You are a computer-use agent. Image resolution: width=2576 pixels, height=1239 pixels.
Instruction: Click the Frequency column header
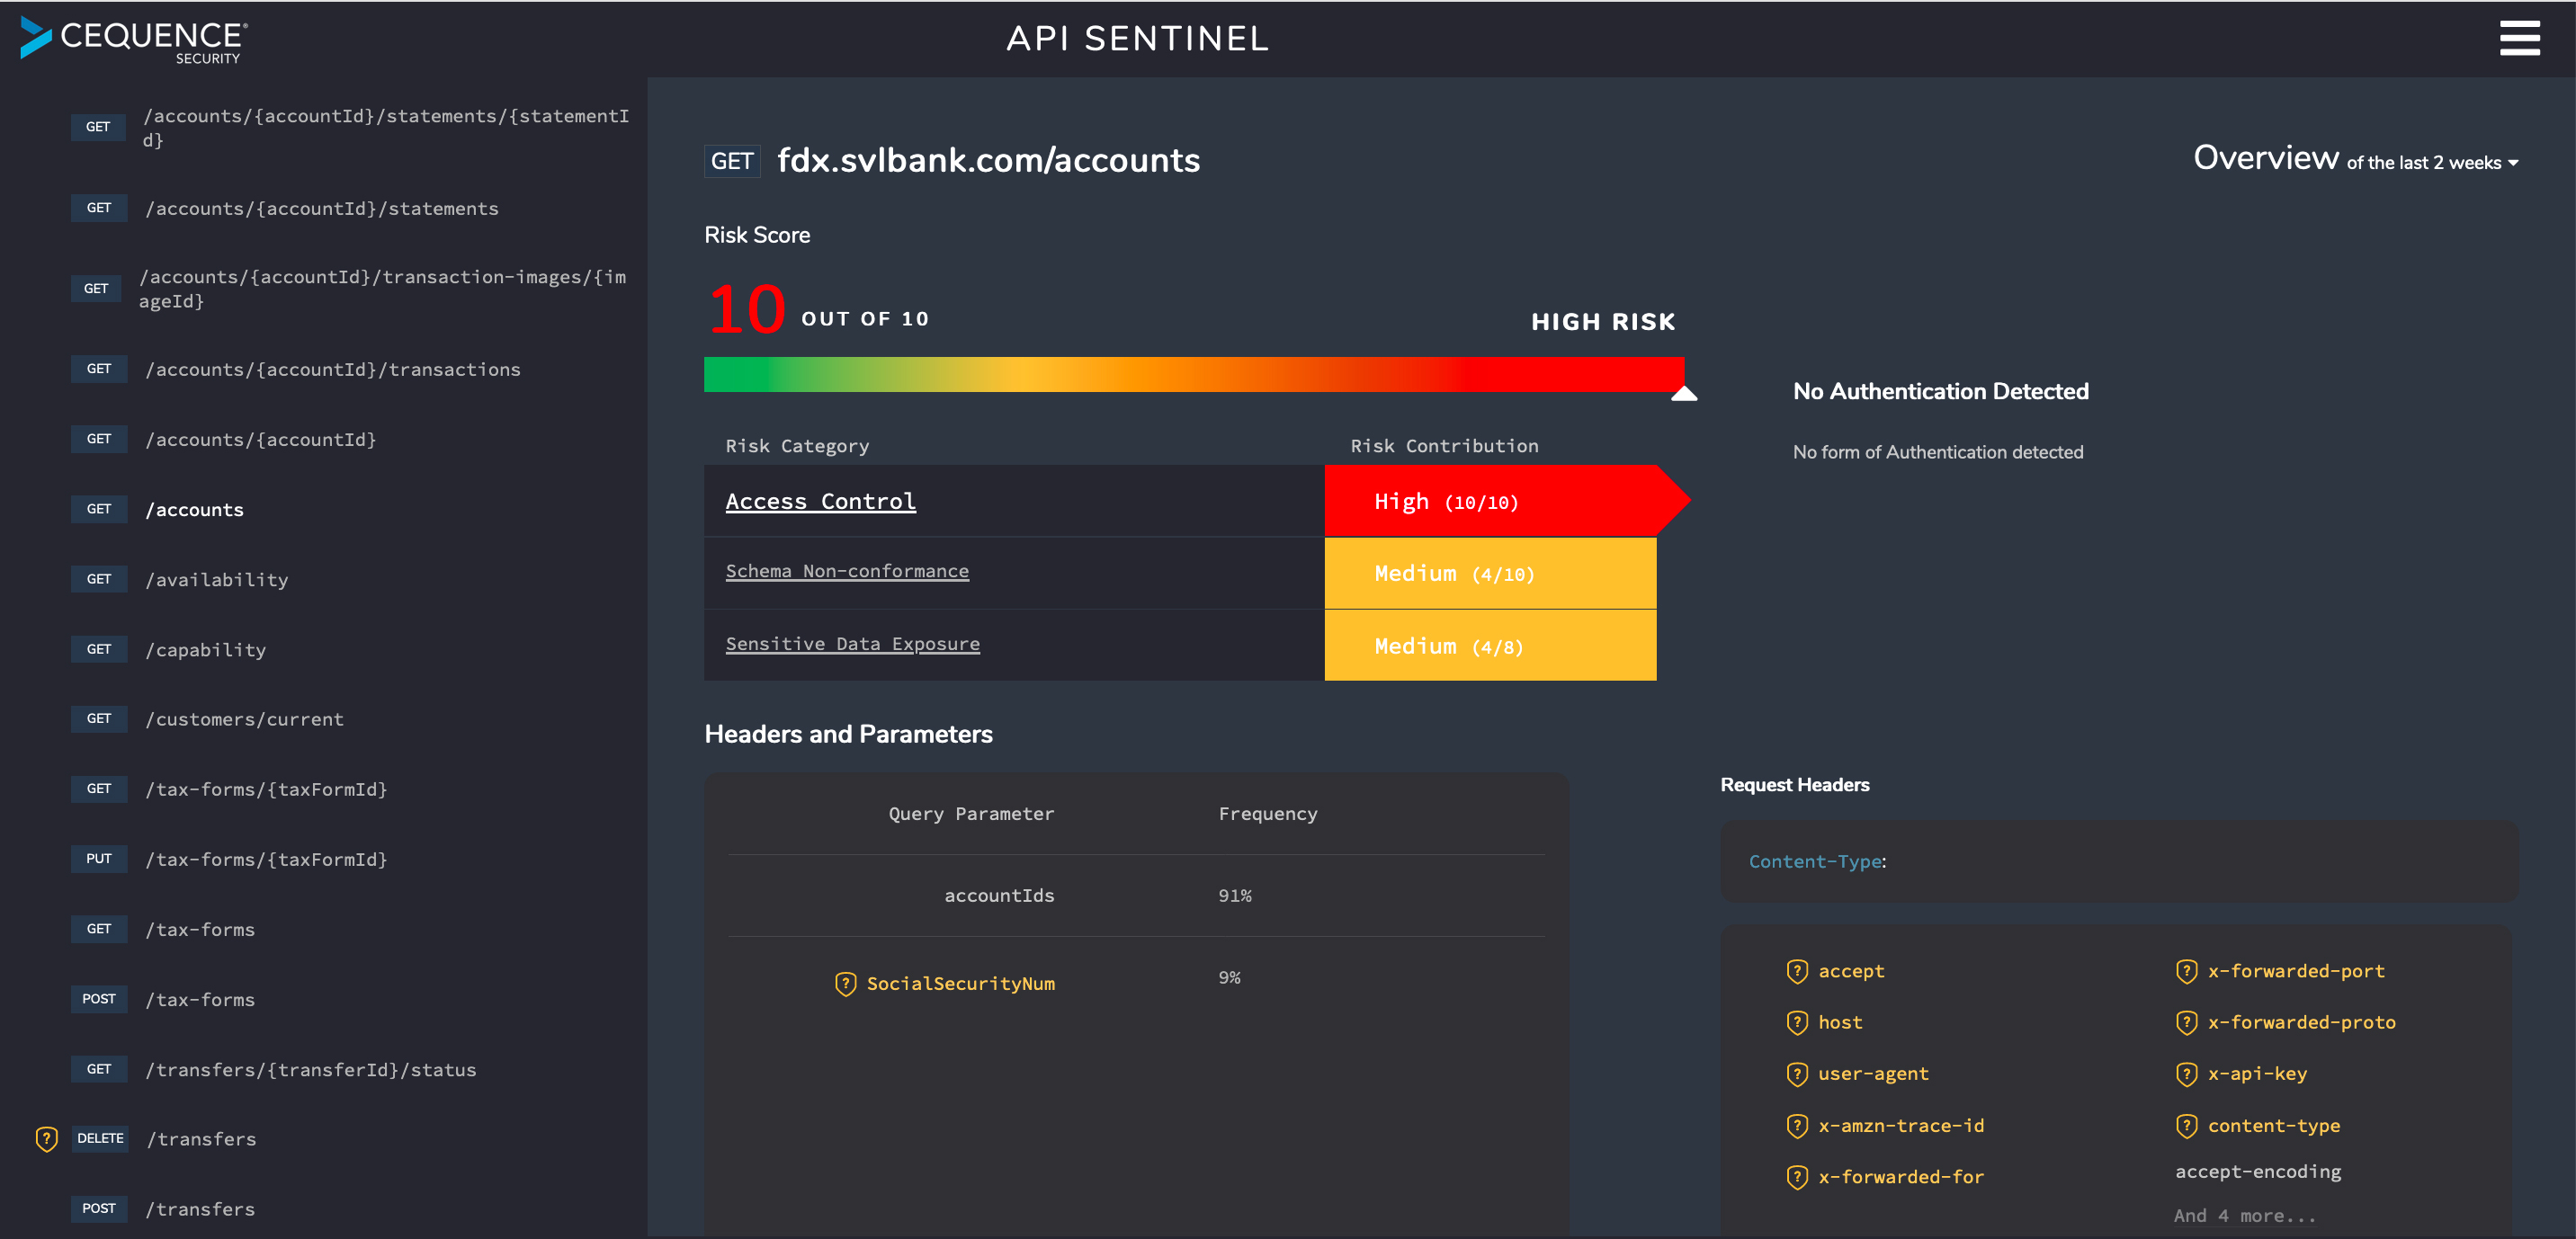(x=1267, y=813)
